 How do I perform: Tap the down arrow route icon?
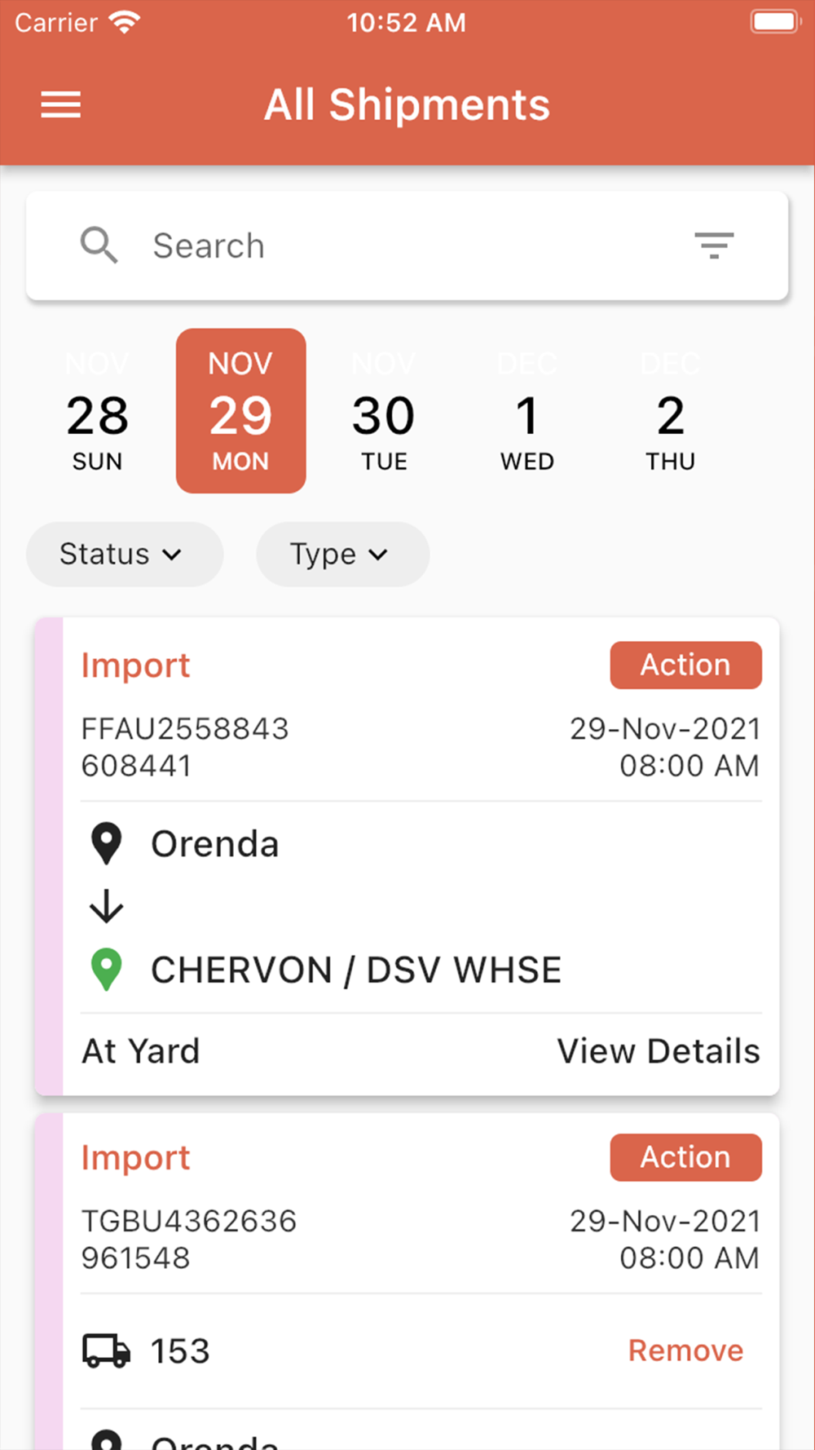pyautogui.click(x=106, y=906)
